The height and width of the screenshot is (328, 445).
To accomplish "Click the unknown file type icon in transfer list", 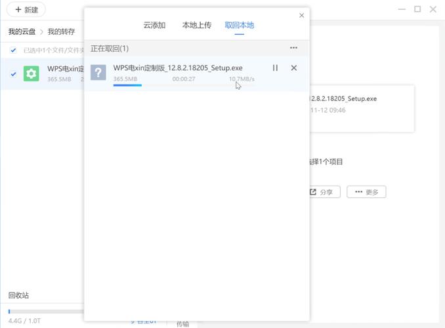I will (98, 72).
